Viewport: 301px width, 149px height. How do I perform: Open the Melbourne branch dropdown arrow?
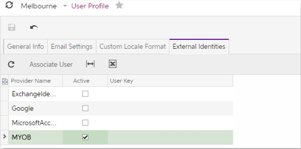[x=65, y=6]
